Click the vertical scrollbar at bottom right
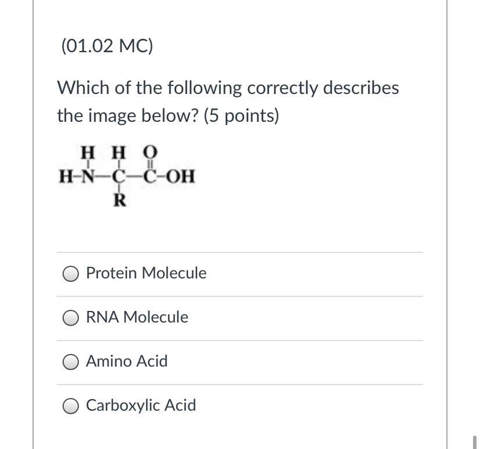The width and height of the screenshot is (480, 449). point(475,442)
